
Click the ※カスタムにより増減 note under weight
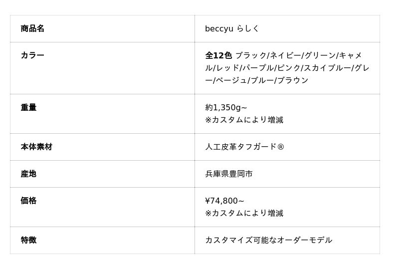(244, 120)
